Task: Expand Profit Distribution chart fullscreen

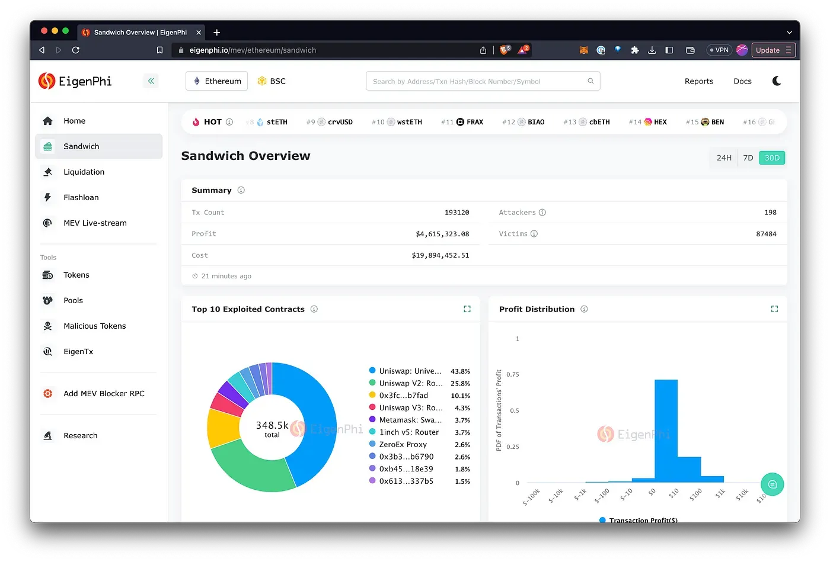Action: point(774,309)
